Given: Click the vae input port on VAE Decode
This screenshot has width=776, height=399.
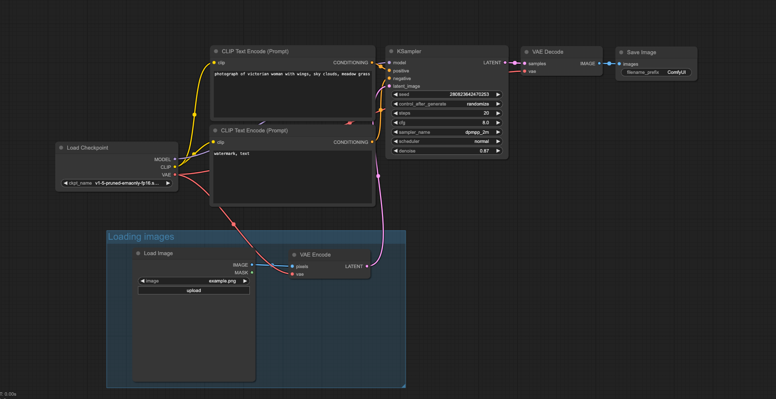Looking at the screenshot, I should pos(525,71).
